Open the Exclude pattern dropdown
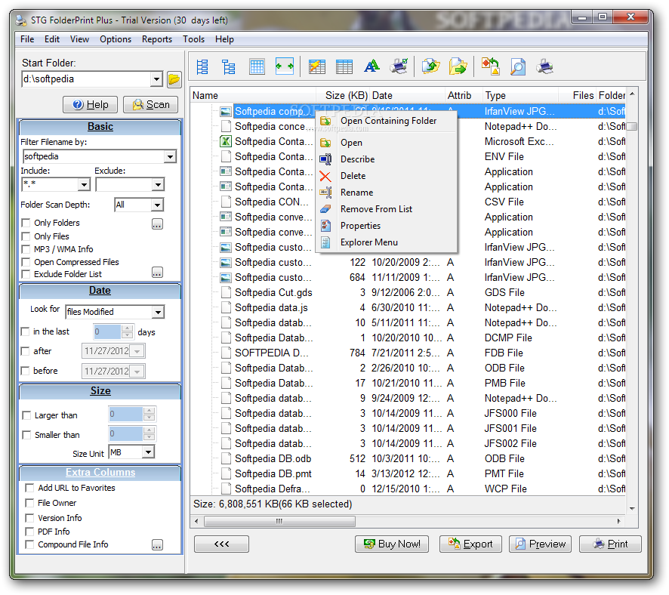Image resolution: width=669 pixels, height=595 pixels. pyautogui.click(x=159, y=185)
